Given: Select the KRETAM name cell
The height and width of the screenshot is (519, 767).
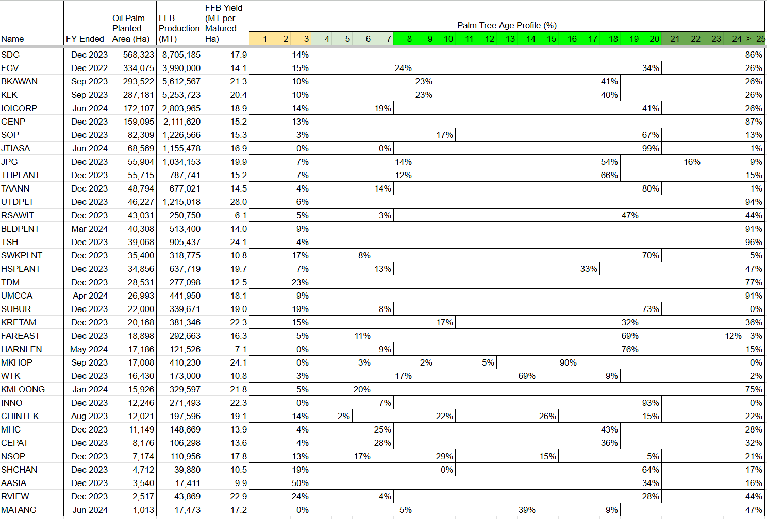Looking at the screenshot, I should click(32, 322).
